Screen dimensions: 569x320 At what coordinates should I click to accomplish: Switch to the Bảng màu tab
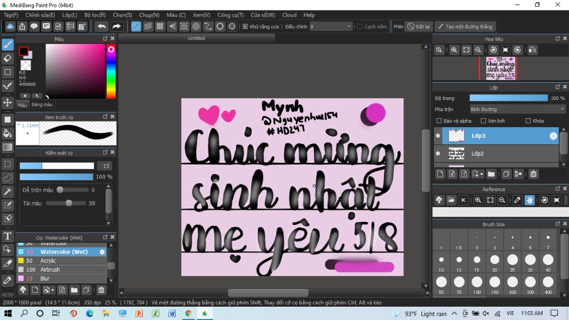click(x=42, y=104)
